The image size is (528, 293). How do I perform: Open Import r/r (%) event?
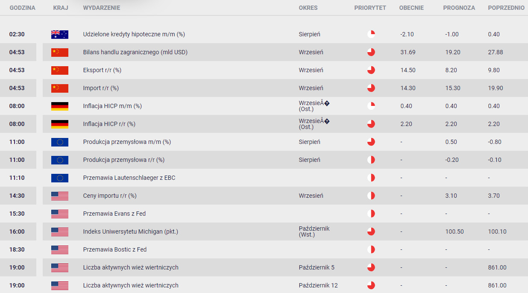pyautogui.click(x=101, y=88)
